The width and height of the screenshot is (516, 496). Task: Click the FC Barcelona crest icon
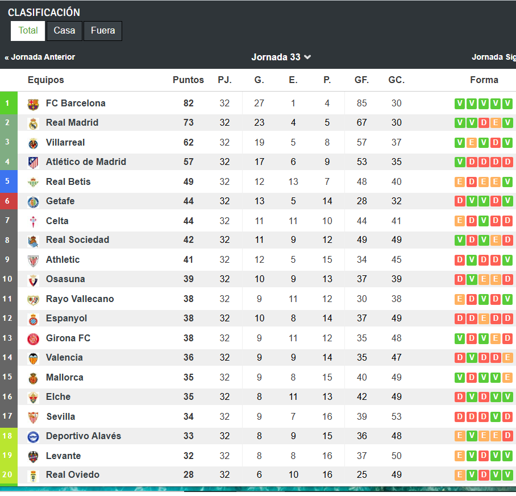click(x=34, y=104)
